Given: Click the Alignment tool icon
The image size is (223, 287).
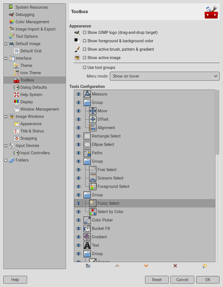Looking at the screenshot, I should click(93, 128).
